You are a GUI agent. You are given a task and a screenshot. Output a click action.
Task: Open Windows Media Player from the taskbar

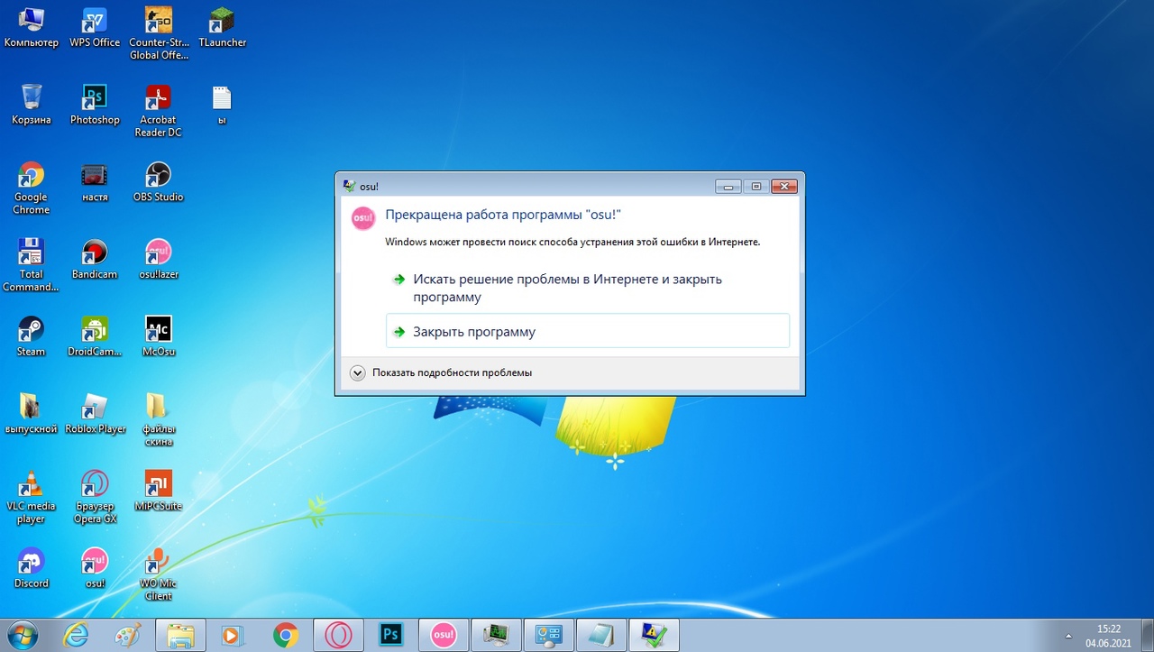[233, 635]
